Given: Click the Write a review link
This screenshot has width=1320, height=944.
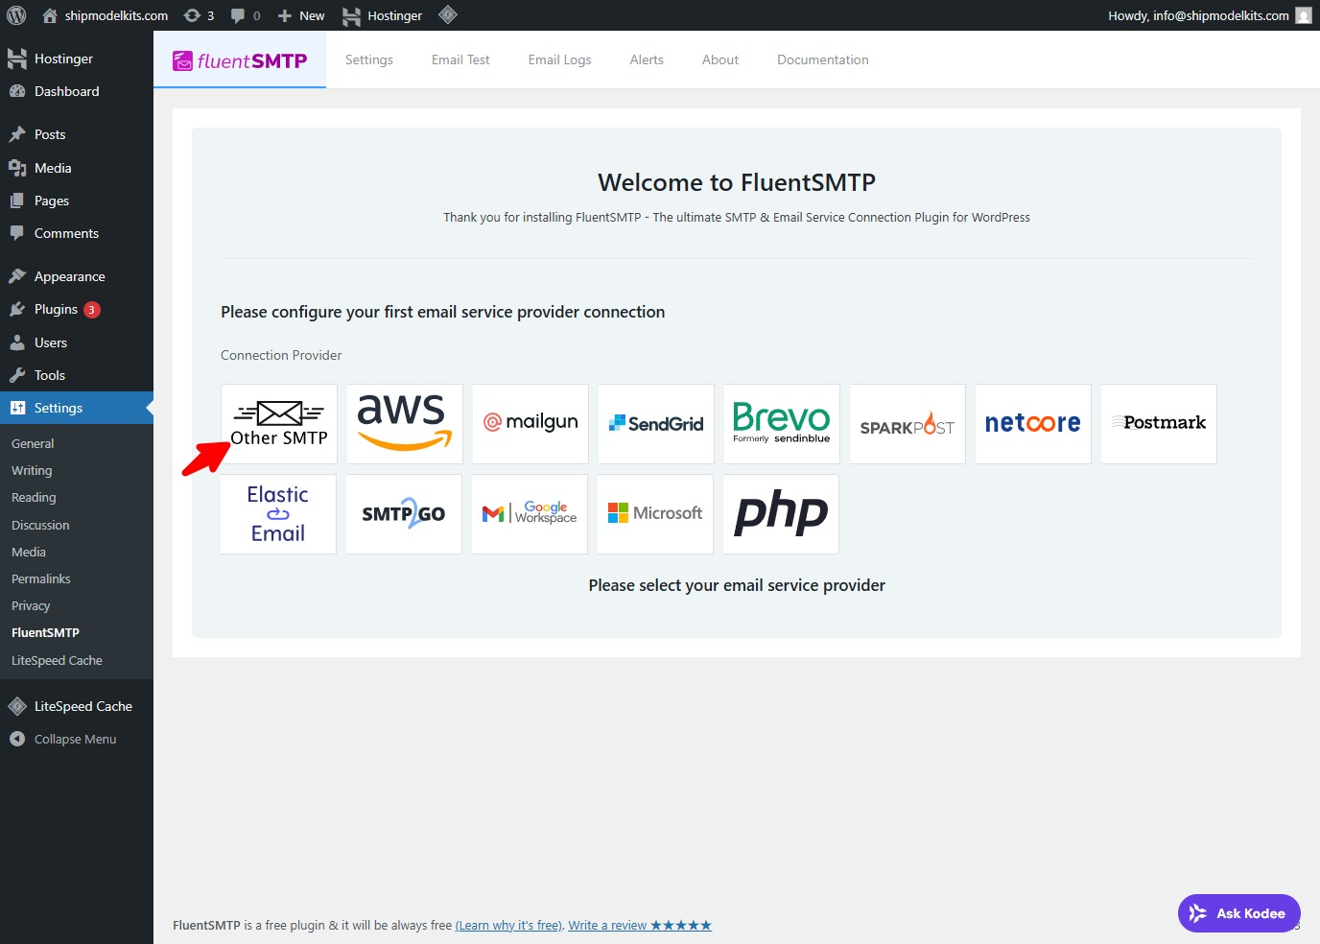Looking at the screenshot, I should click(x=639, y=926).
